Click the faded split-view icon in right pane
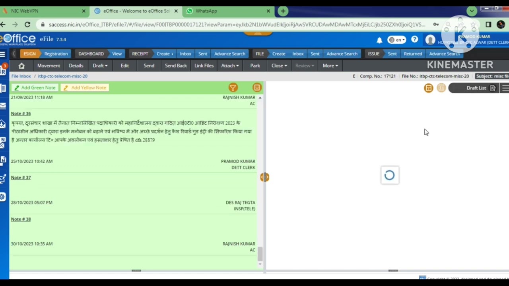Screen dimensions: 509x286 tap(441, 88)
